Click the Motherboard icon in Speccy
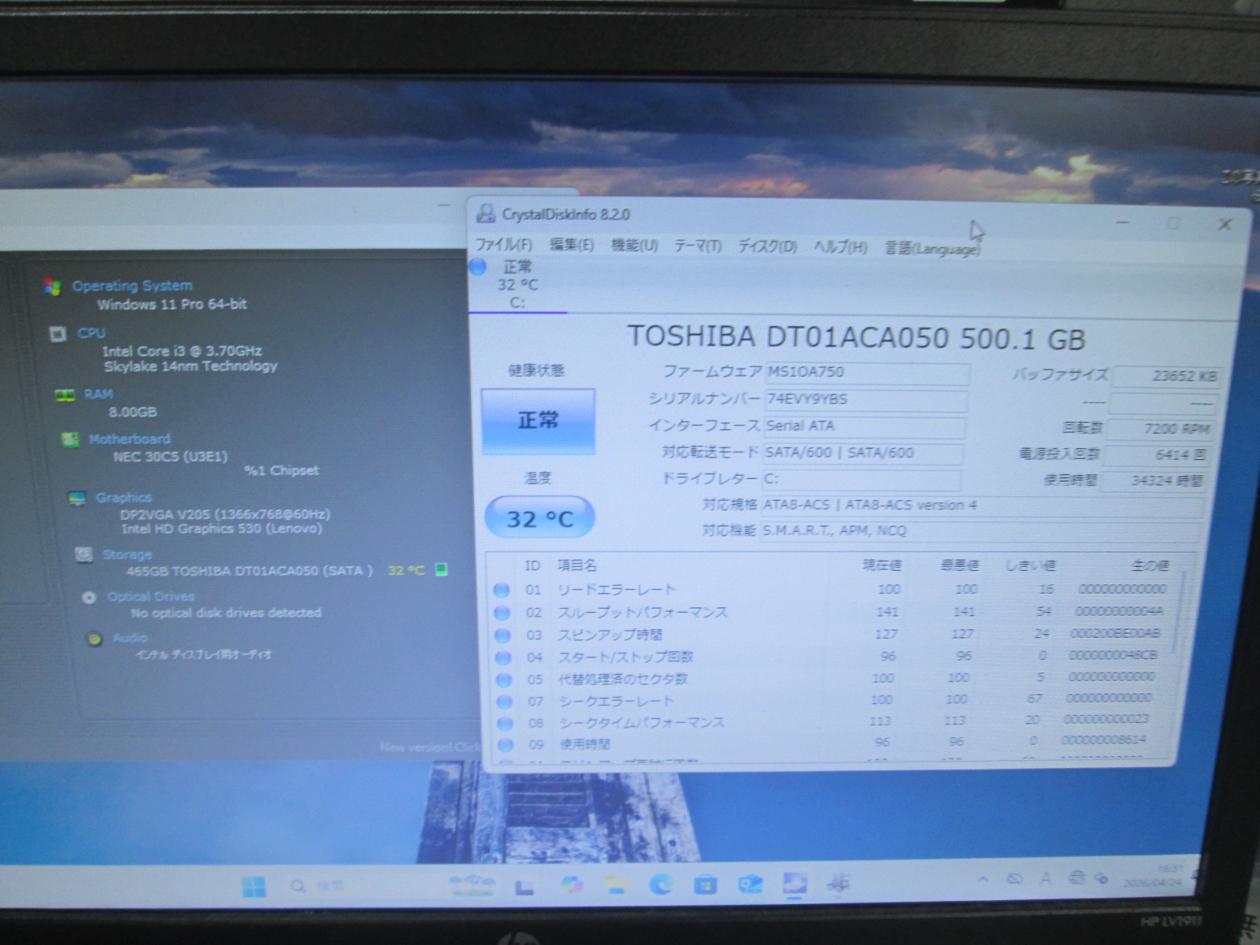This screenshot has width=1260, height=945. 70,439
